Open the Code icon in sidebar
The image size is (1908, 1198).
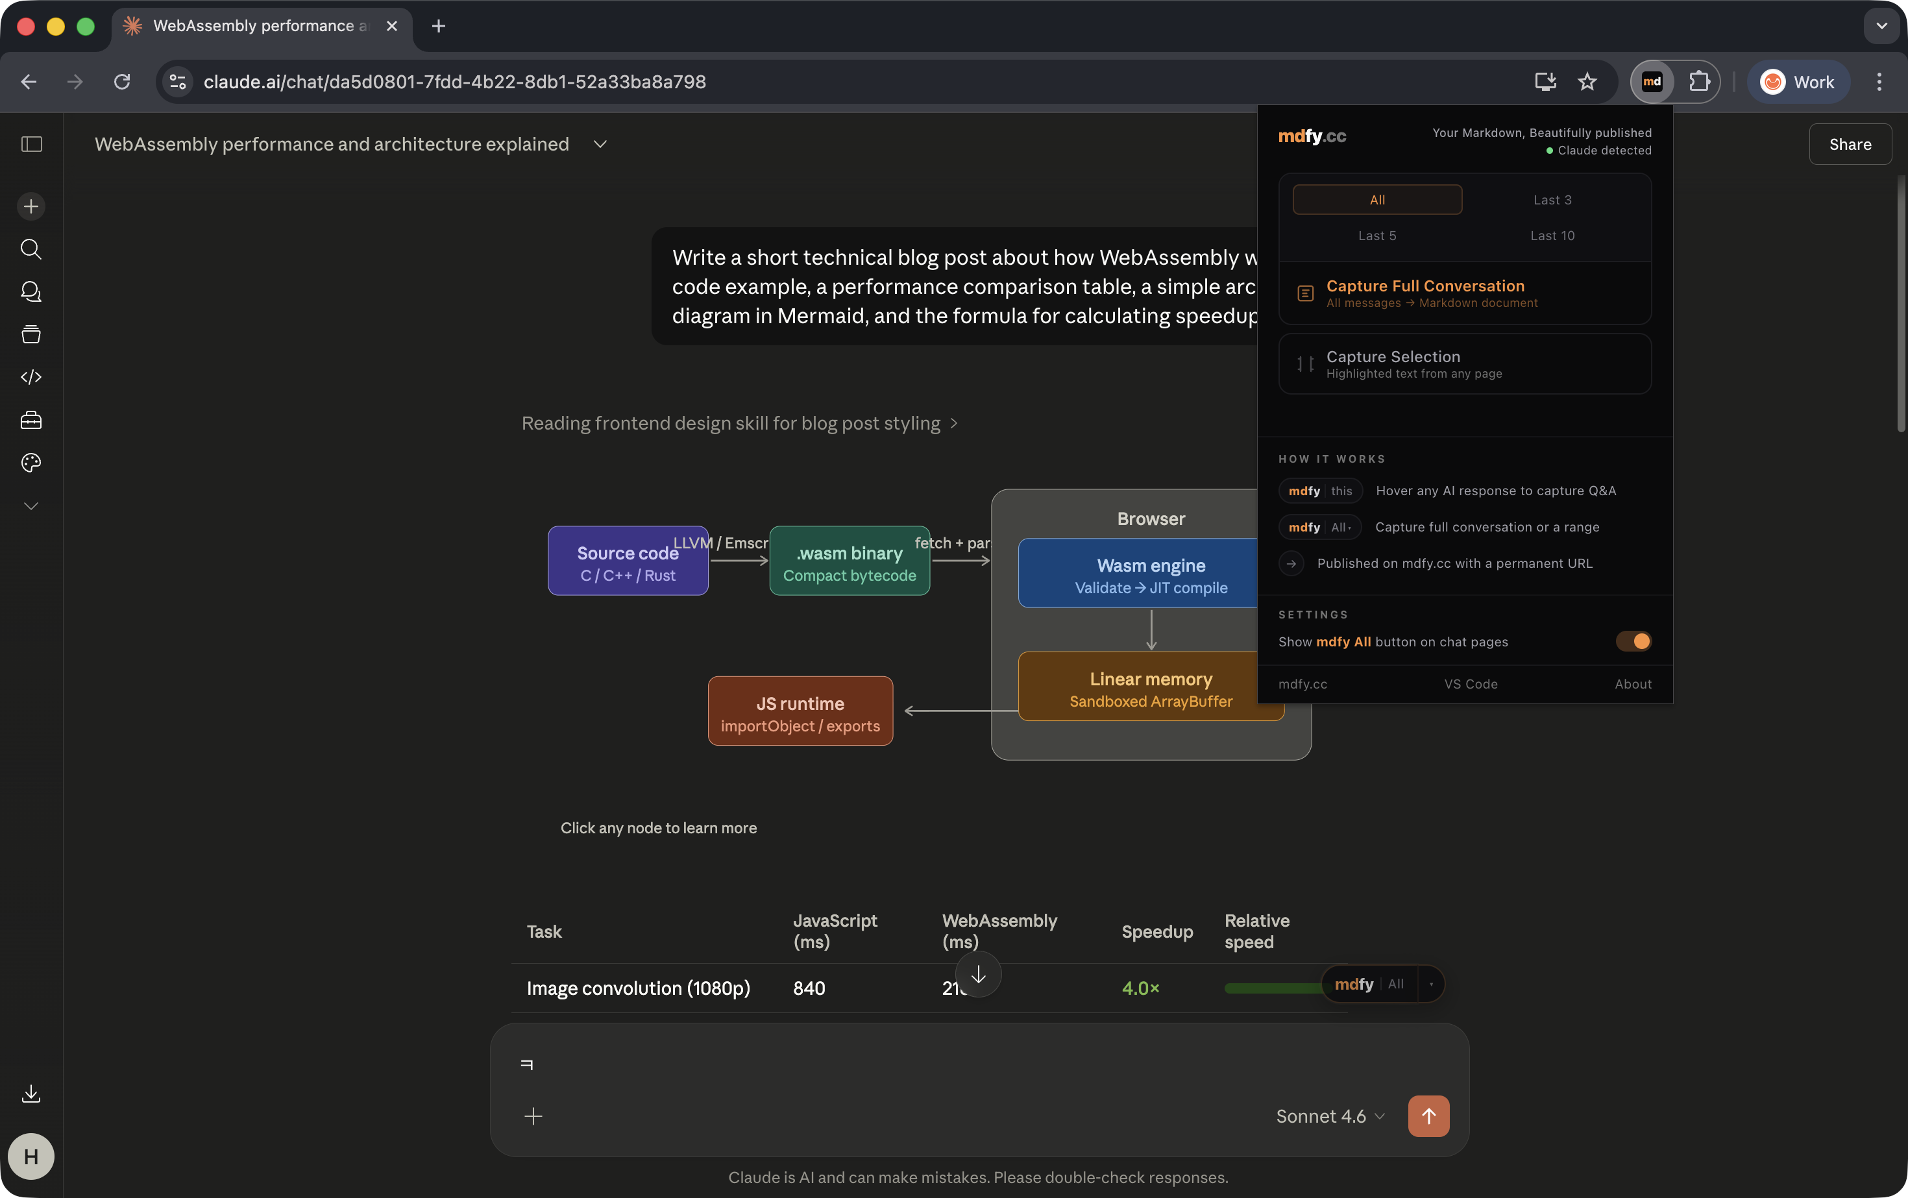31,377
